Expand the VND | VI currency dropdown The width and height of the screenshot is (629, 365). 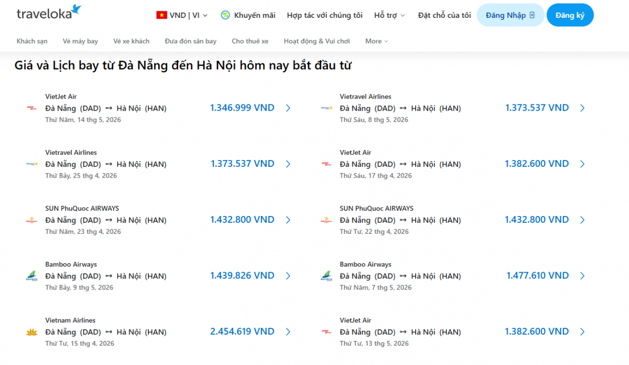coord(182,15)
